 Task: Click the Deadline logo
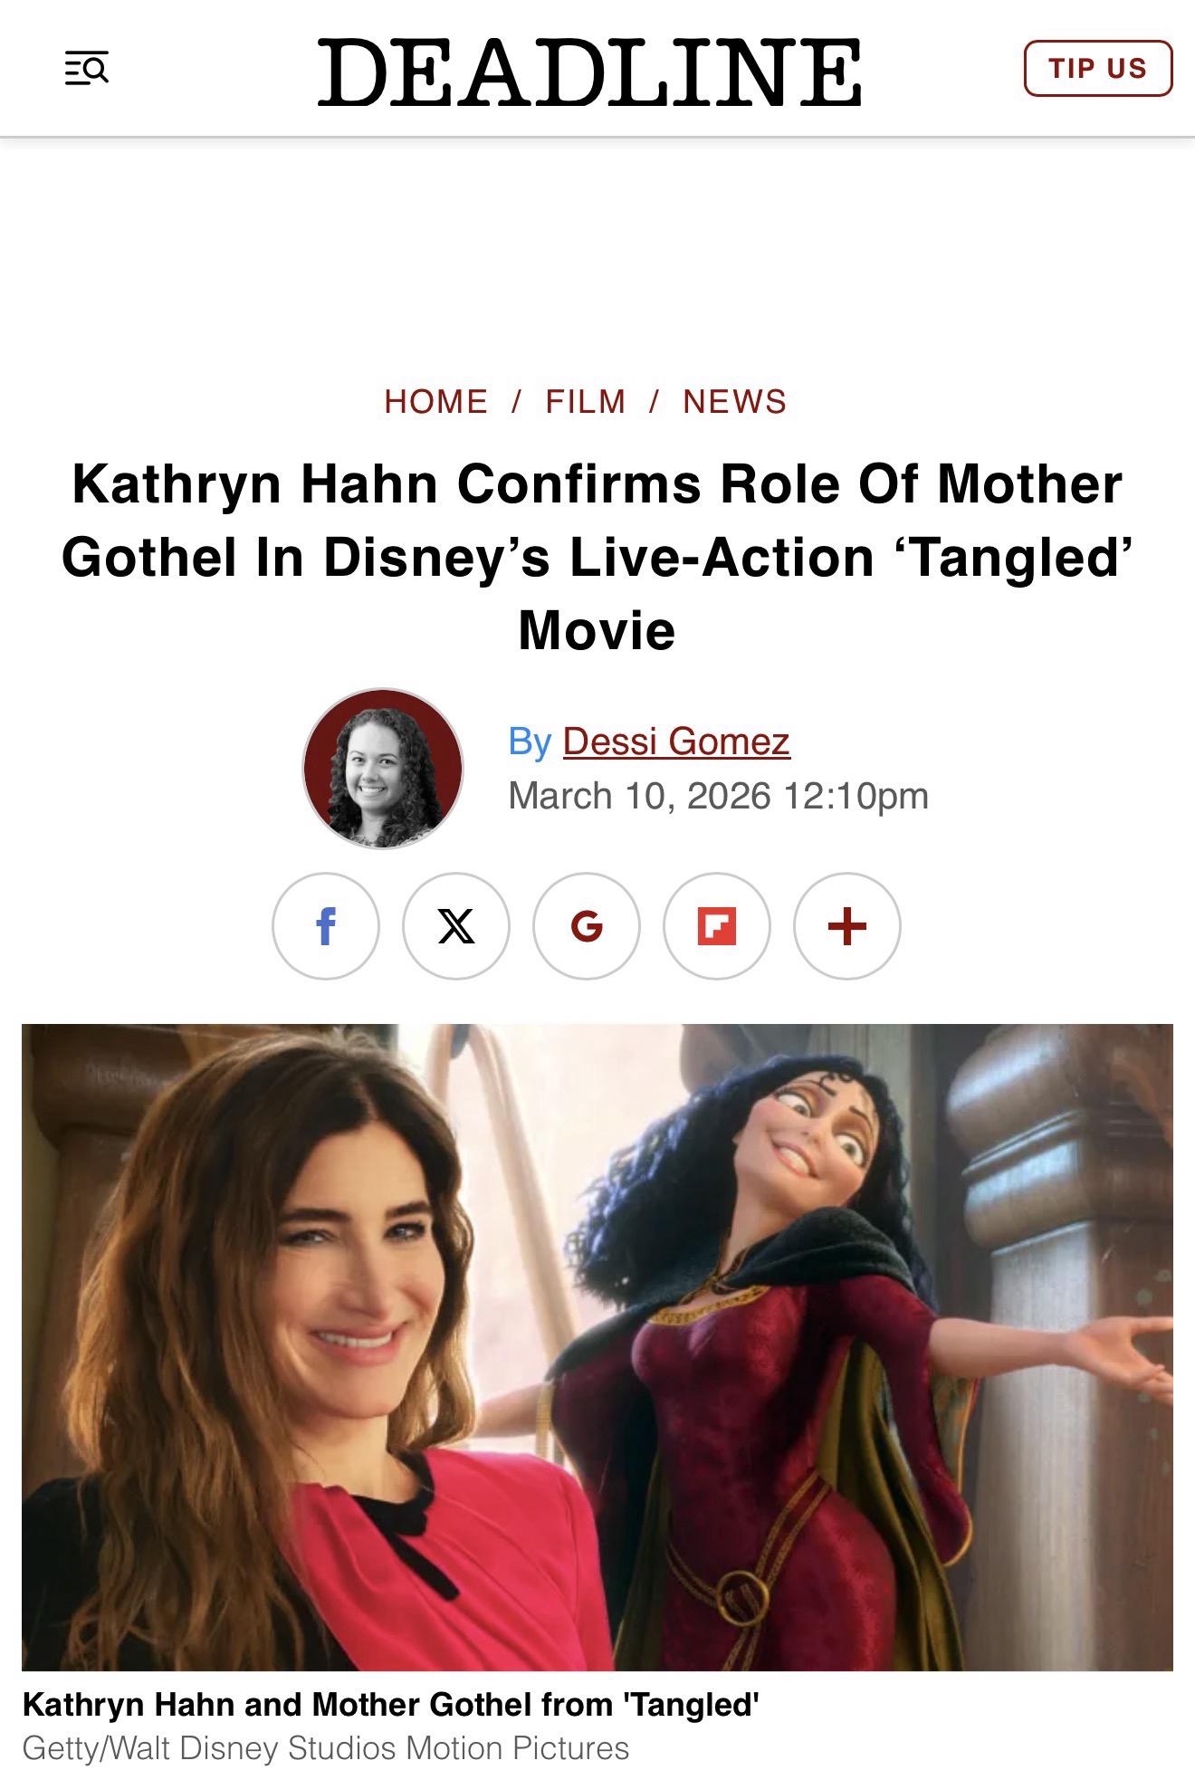click(589, 72)
